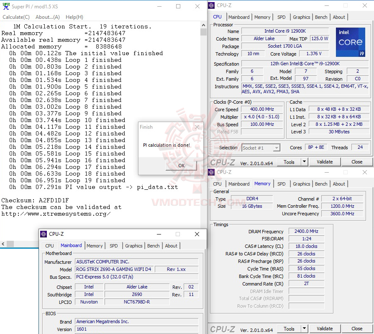Screen dimensions: 374x334
Task: Click OK in the Finish dialog
Action: [x=181, y=166]
